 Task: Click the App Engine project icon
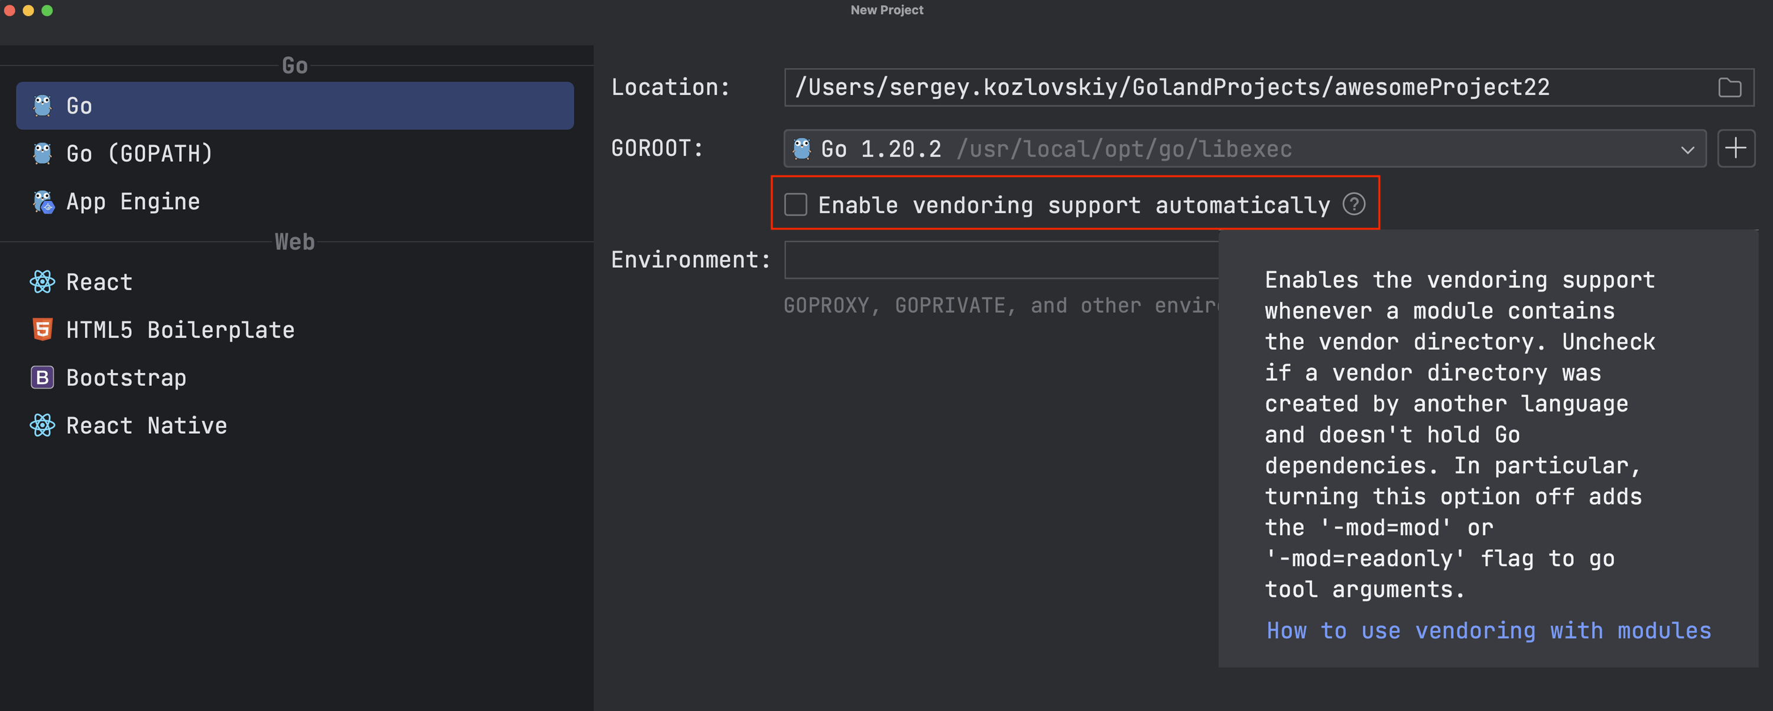tap(43, 202)
